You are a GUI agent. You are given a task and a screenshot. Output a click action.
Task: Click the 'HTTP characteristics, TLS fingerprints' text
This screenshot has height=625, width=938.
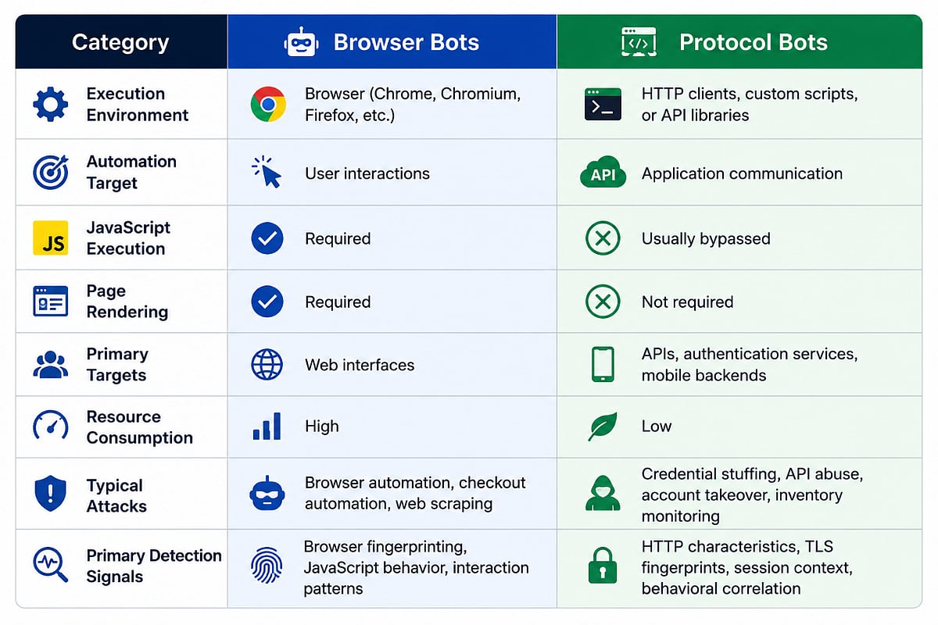point(747,568)
